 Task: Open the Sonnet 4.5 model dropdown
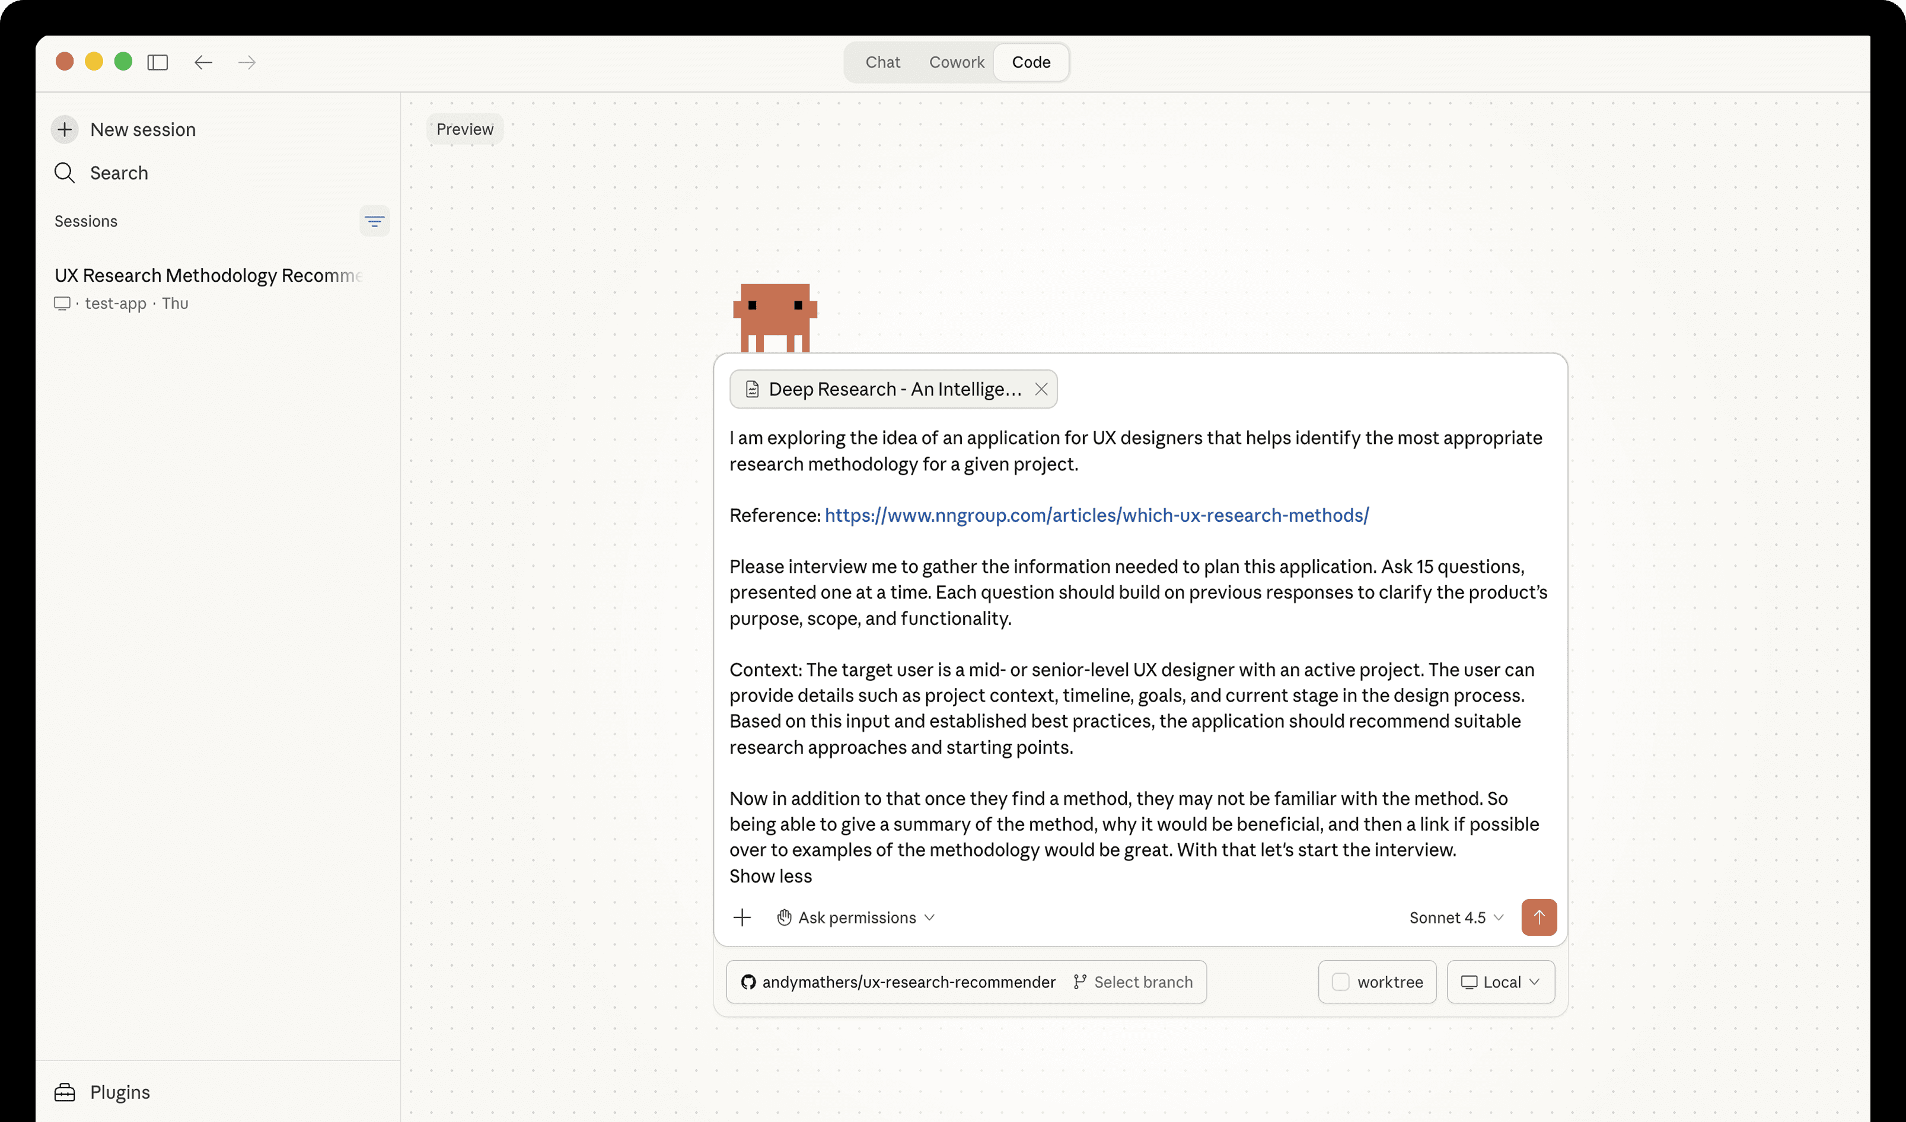point(1455,917)
